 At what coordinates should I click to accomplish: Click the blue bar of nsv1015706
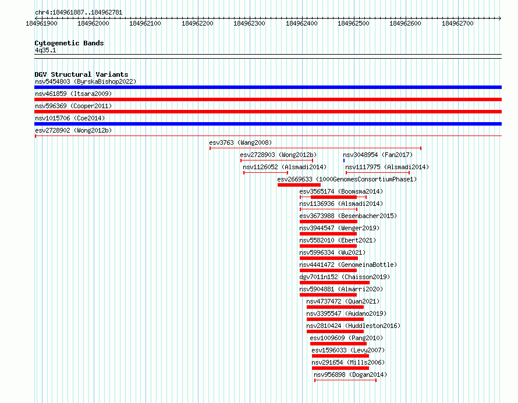tap(268, 124)
